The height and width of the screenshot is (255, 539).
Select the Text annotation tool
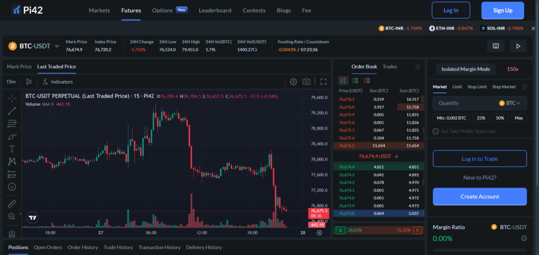click(12, 149)
